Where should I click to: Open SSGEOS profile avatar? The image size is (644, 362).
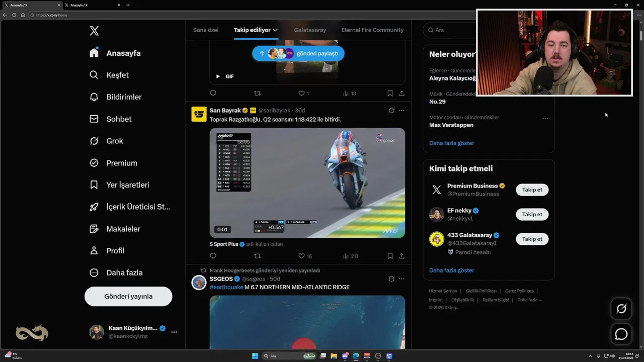point(199,283)
